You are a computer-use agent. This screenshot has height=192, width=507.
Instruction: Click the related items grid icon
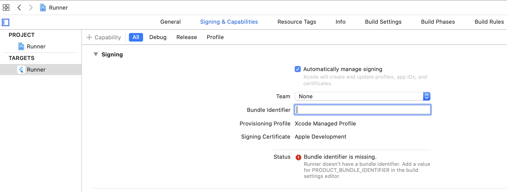click(x=6, y=8)
